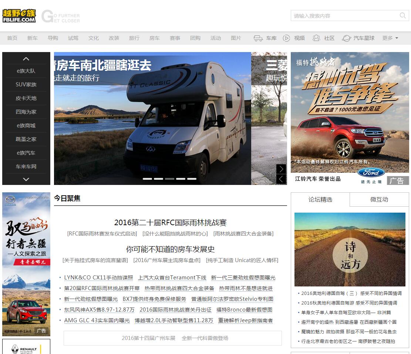
Task: Open [2016广州车展主流房车盘点] link
Action: [x=167, y=260]
